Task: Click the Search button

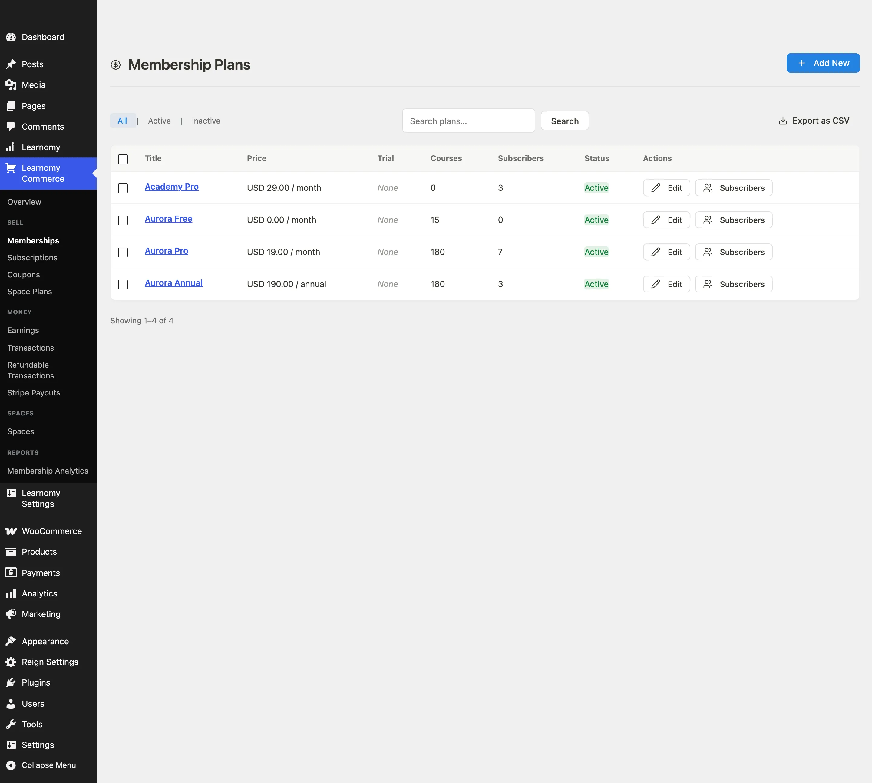Action: coord(565,121)
